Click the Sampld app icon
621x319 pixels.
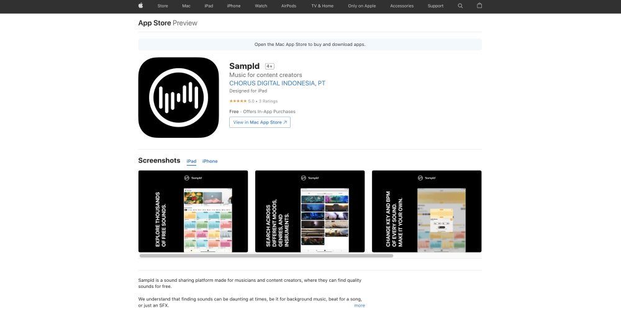point(179,97)
